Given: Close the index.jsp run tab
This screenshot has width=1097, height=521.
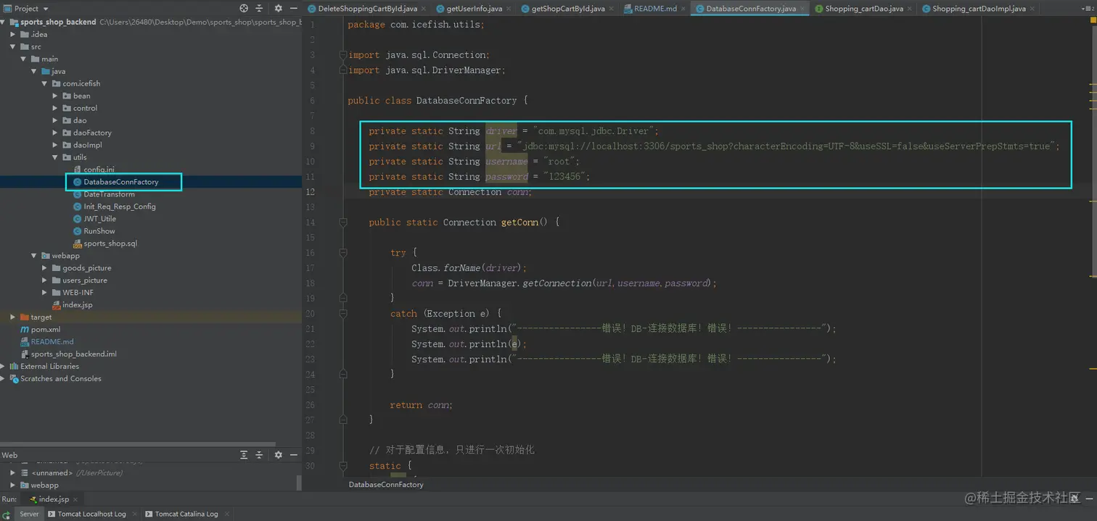Looking at the screenshot, I should click(75, 499).
